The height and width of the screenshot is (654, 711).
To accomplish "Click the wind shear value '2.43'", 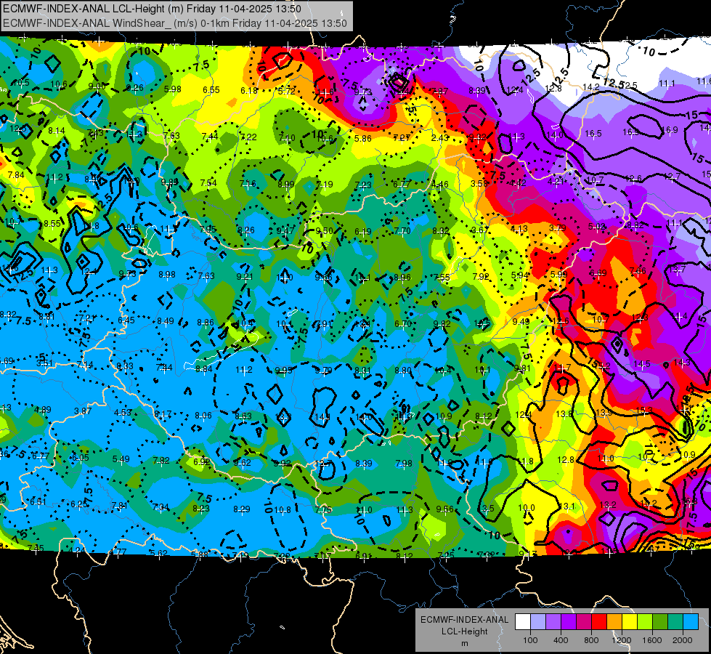I will coord(440,137).
